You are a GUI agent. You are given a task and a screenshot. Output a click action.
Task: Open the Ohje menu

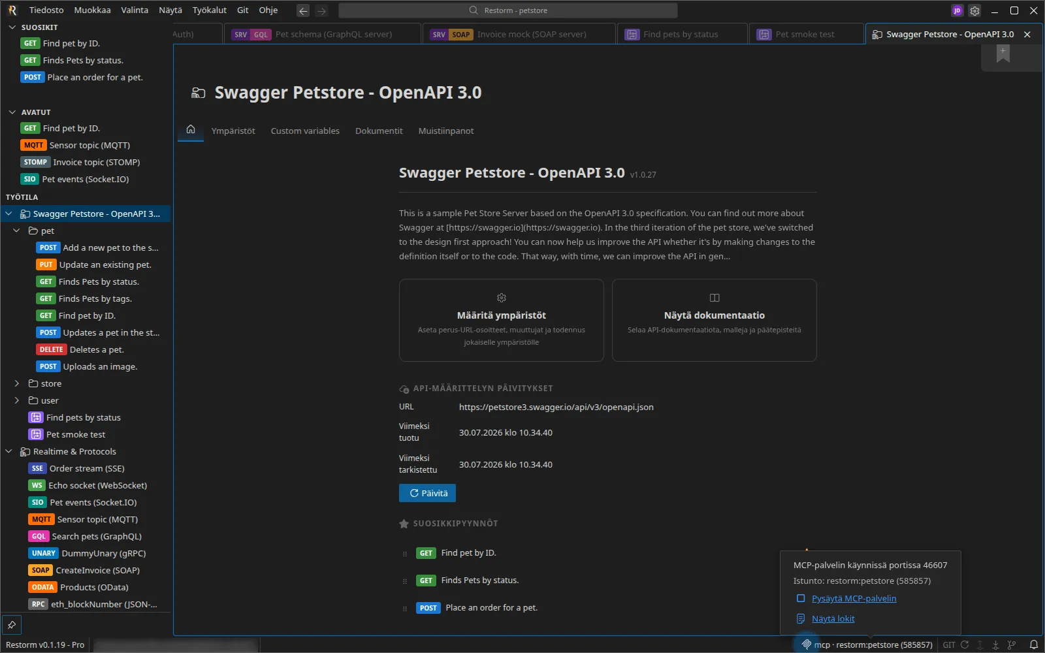[268, 10]
